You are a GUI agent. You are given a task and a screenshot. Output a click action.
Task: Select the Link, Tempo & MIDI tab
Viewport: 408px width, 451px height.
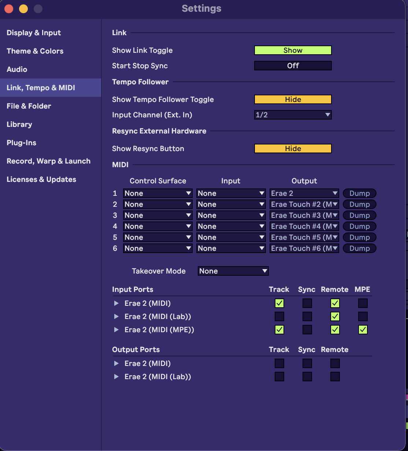(51, 88)
